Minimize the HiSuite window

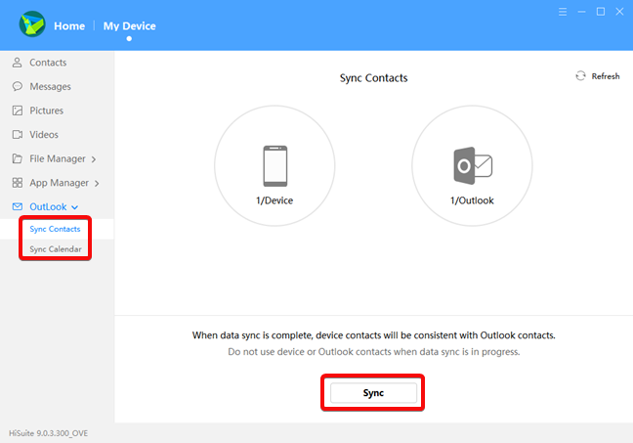pos(582,12)
